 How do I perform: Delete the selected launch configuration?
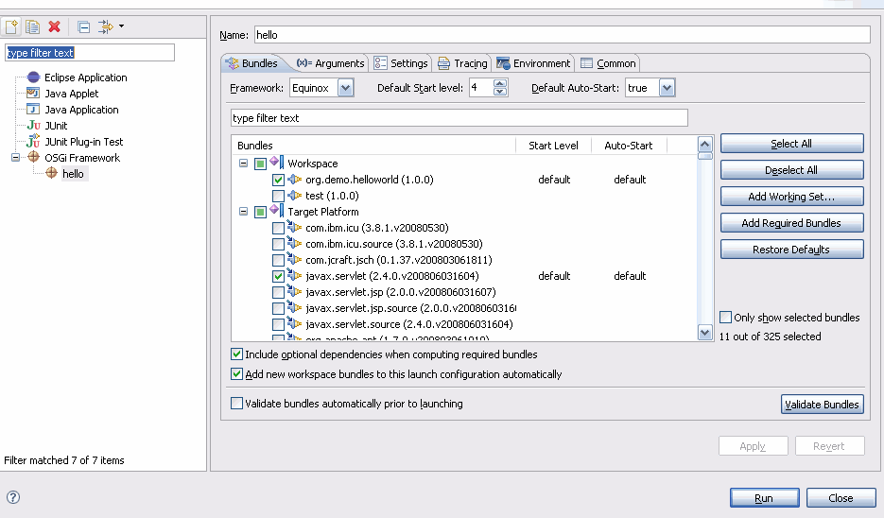click(x=54, y=26)
